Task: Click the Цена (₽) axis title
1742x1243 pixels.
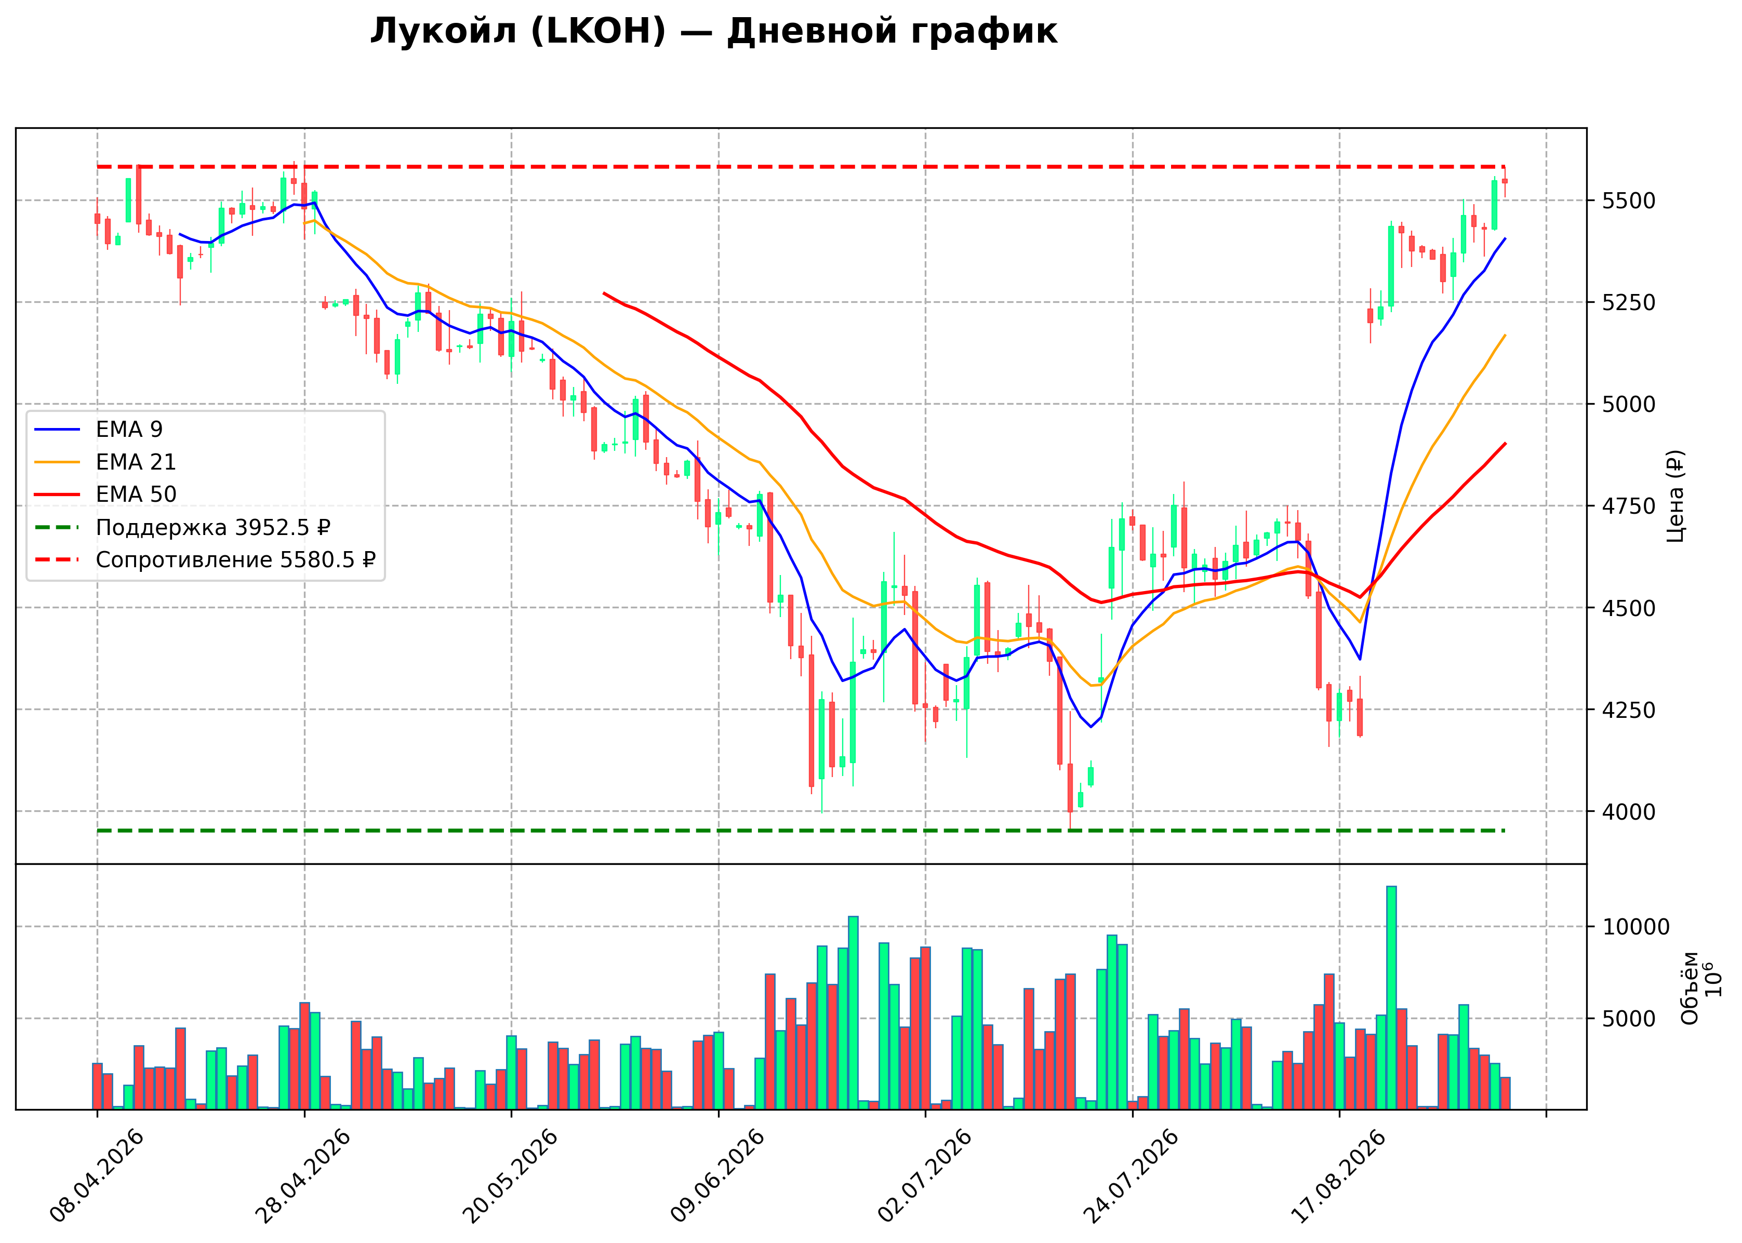Action: point(1675,496)
